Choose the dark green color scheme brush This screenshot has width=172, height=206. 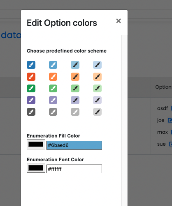(31, 89)
